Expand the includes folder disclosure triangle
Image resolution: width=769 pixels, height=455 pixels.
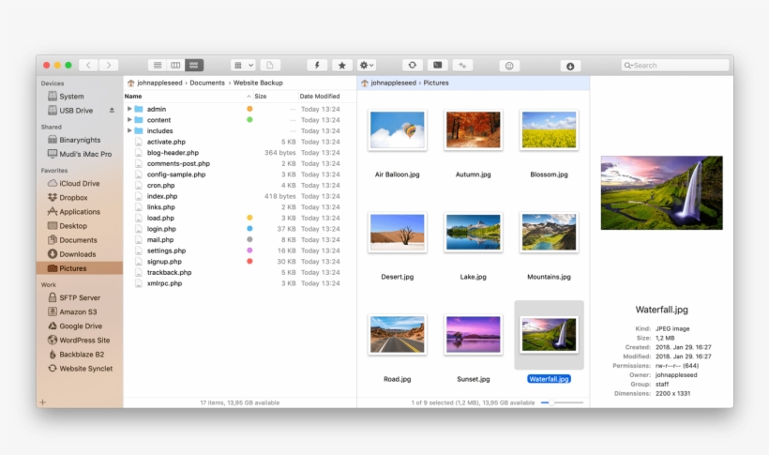click(x=129, y=130)
